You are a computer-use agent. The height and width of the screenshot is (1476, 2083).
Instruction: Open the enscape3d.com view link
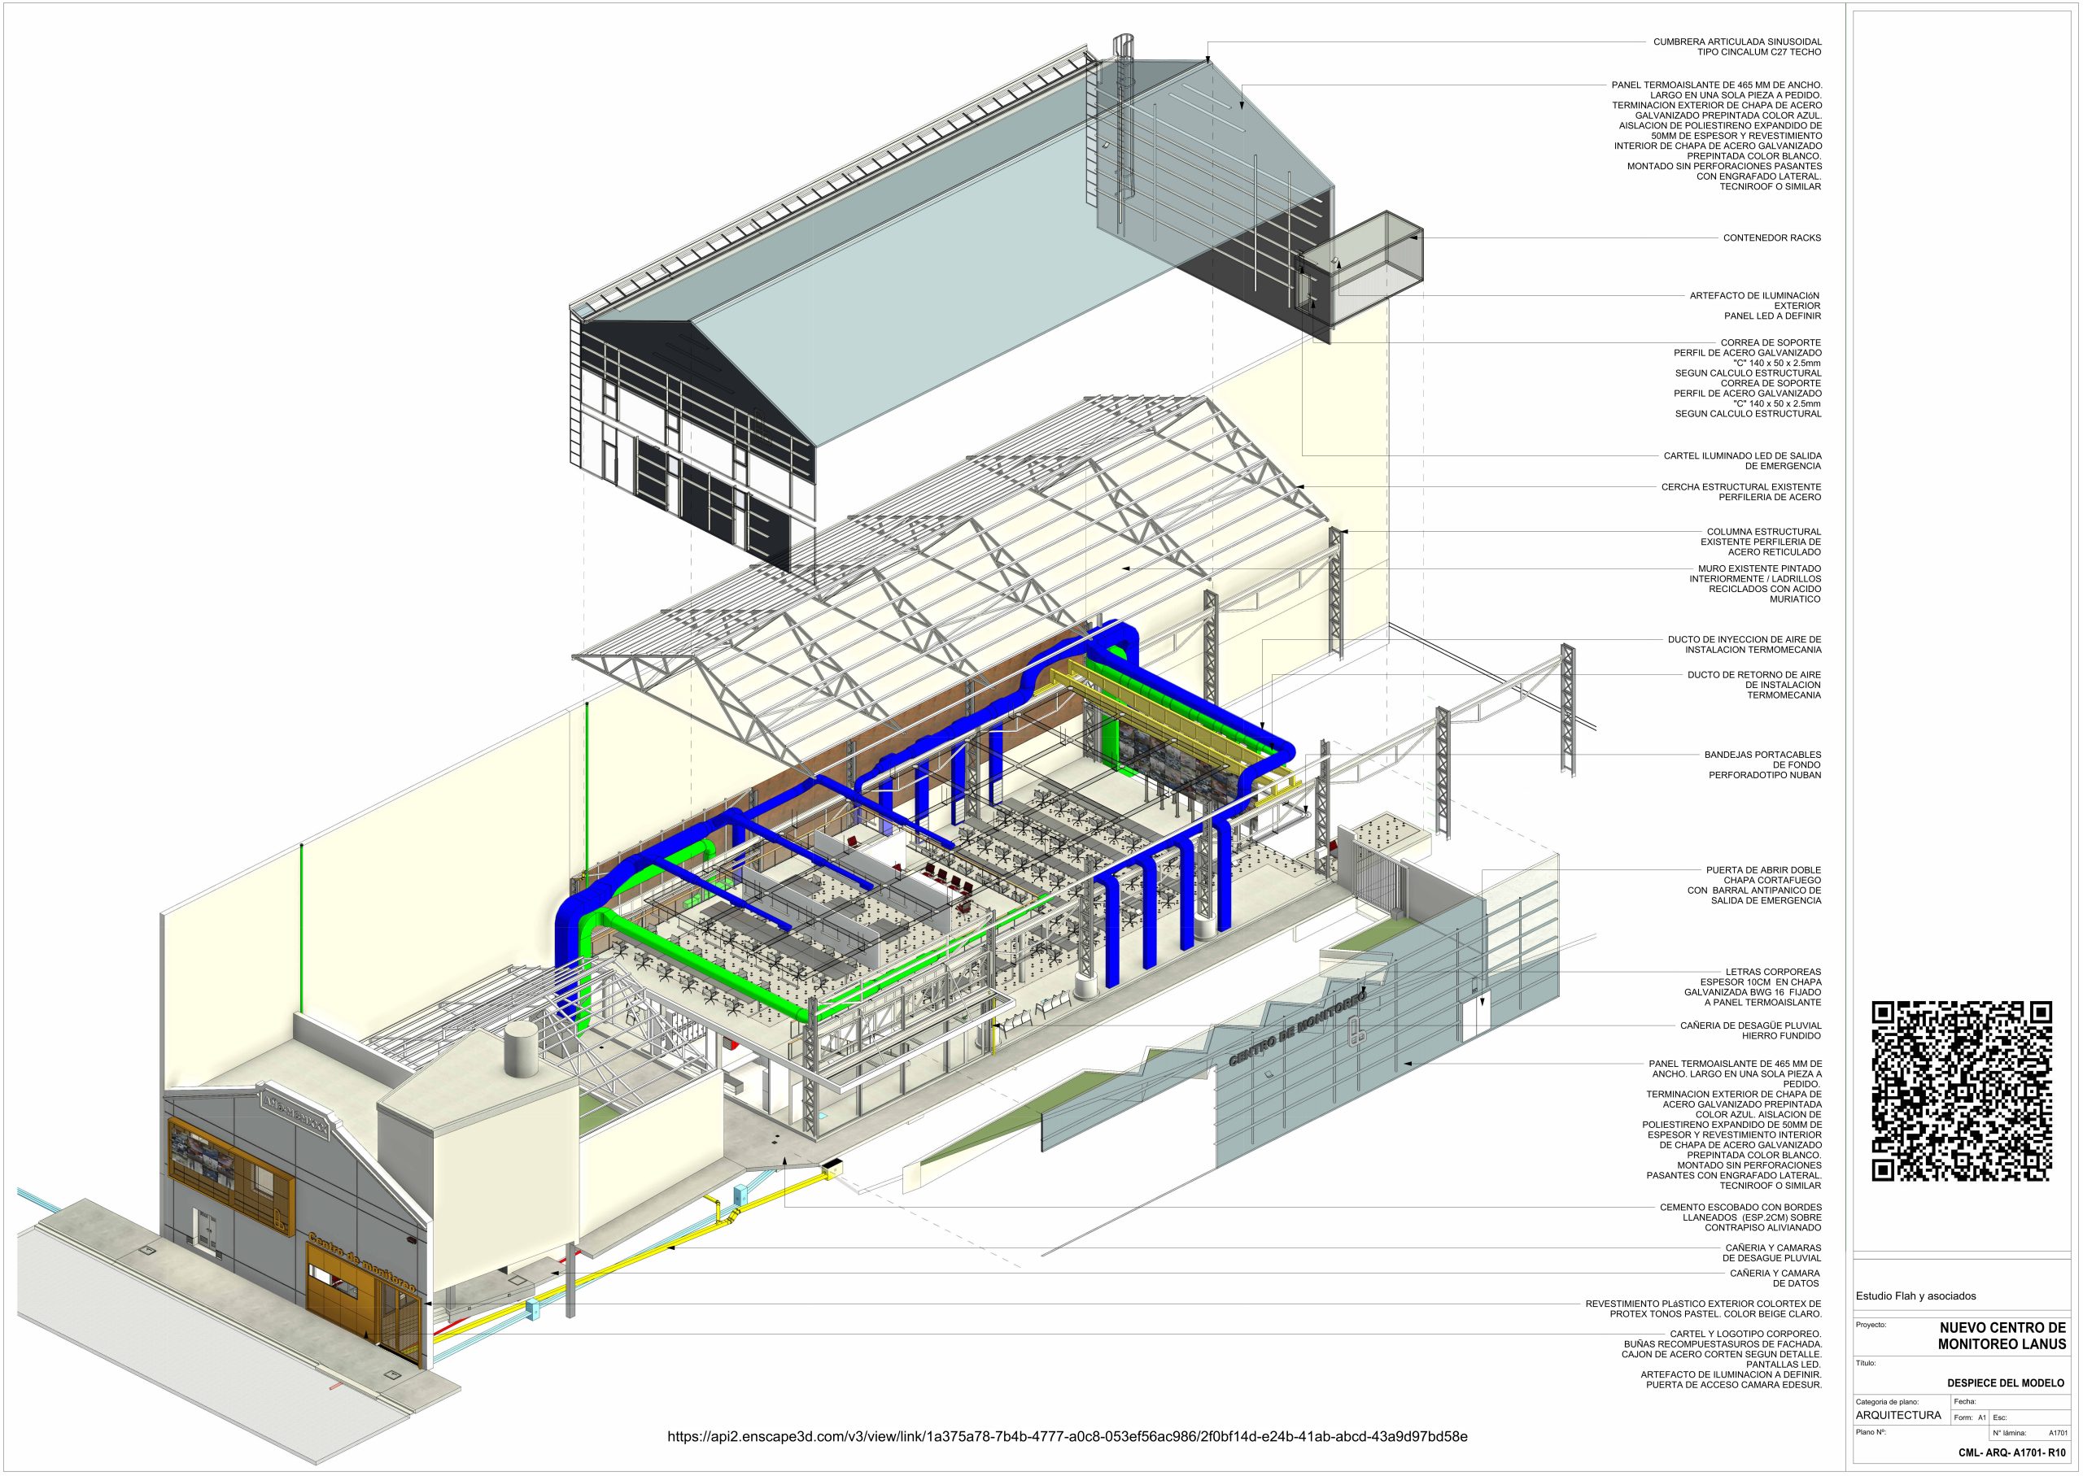tap(1068, 1437)
